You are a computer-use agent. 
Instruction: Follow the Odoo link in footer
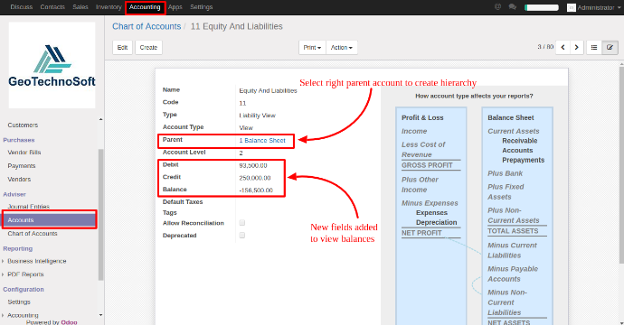70,322
